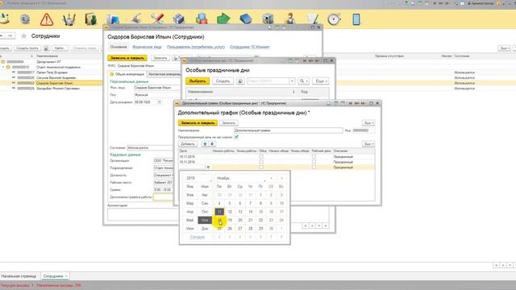Move row down with blue down arrow
This screenshot has height=290, width=516.
point(212,144)
